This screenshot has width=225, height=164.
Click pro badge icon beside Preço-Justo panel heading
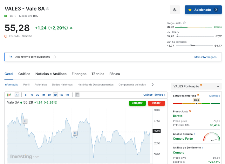190,111
